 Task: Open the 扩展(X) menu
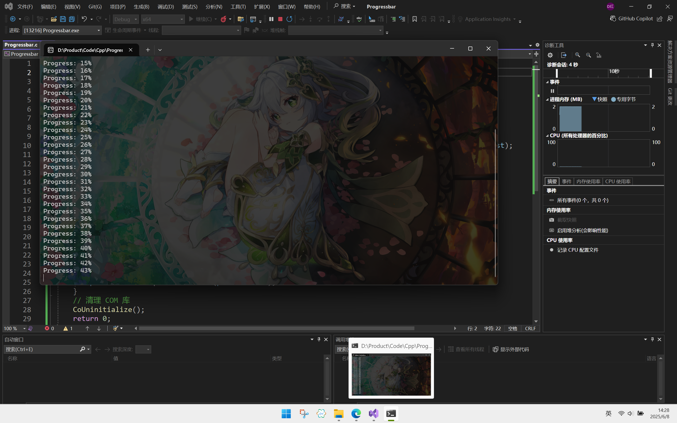tap(262, 6)
